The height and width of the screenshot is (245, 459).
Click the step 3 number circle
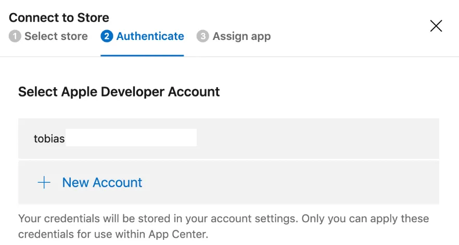click(202, 36)
